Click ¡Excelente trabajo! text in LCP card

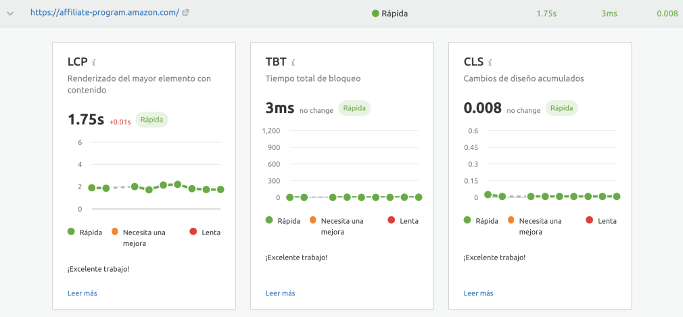99,268
